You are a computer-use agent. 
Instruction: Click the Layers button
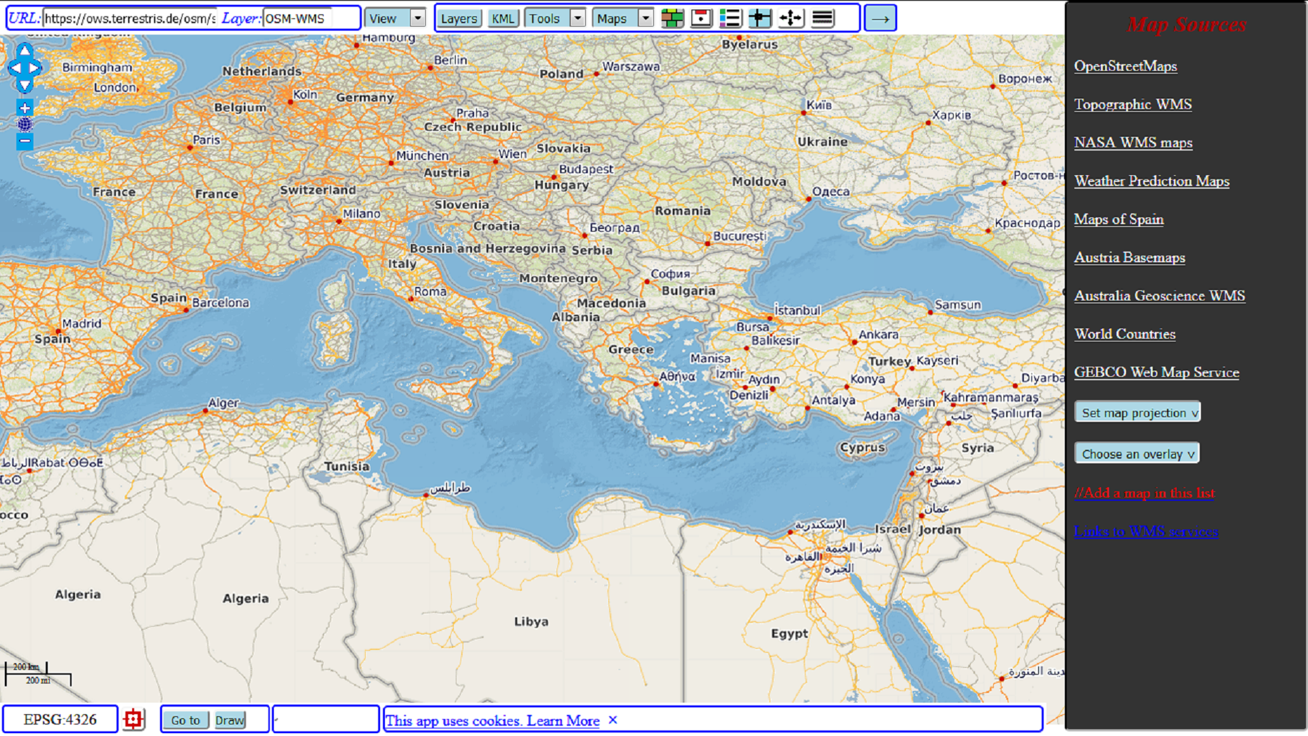pyautogui.click(x=459, y=18)
